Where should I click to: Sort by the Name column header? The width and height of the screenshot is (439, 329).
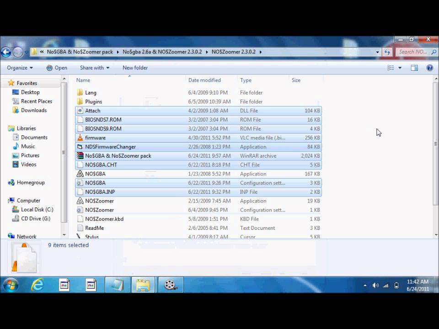coord(83,80)
